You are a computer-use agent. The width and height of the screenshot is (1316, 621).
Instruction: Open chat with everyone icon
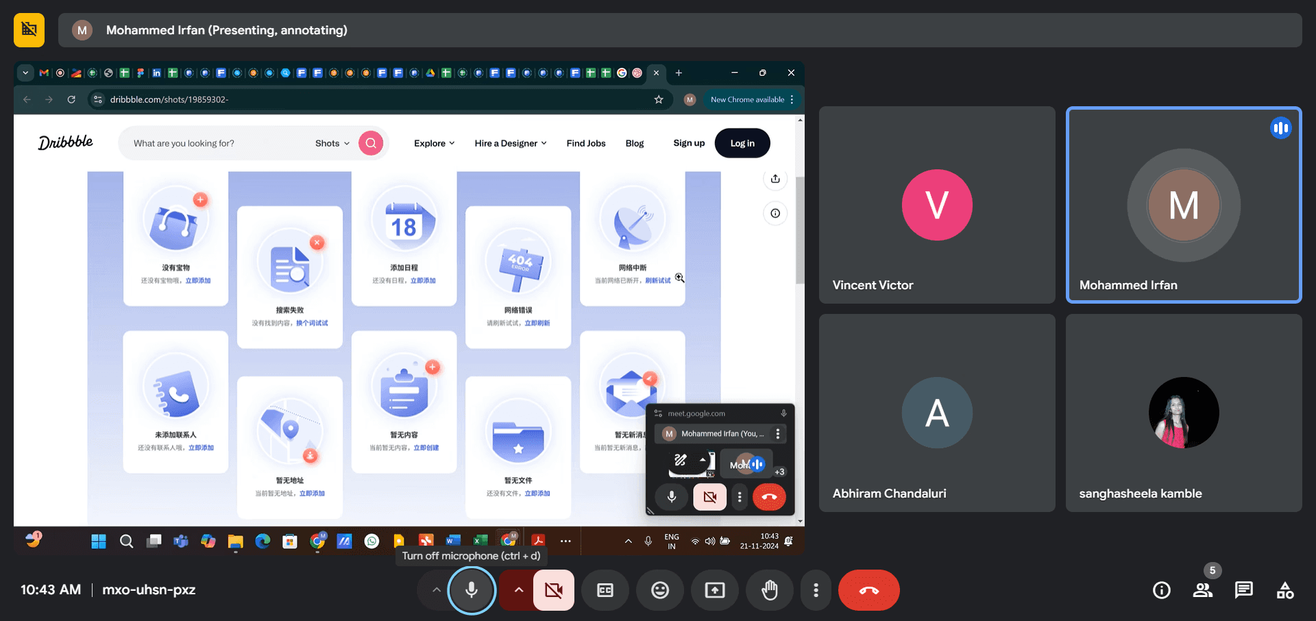(1244, 590)
